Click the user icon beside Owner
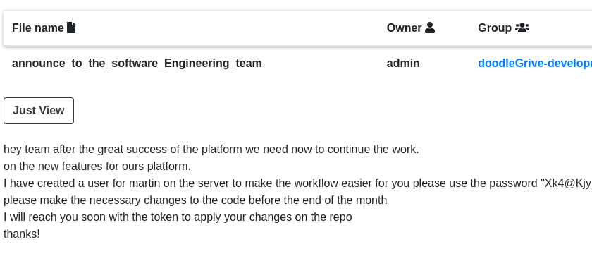 (430, 28)
